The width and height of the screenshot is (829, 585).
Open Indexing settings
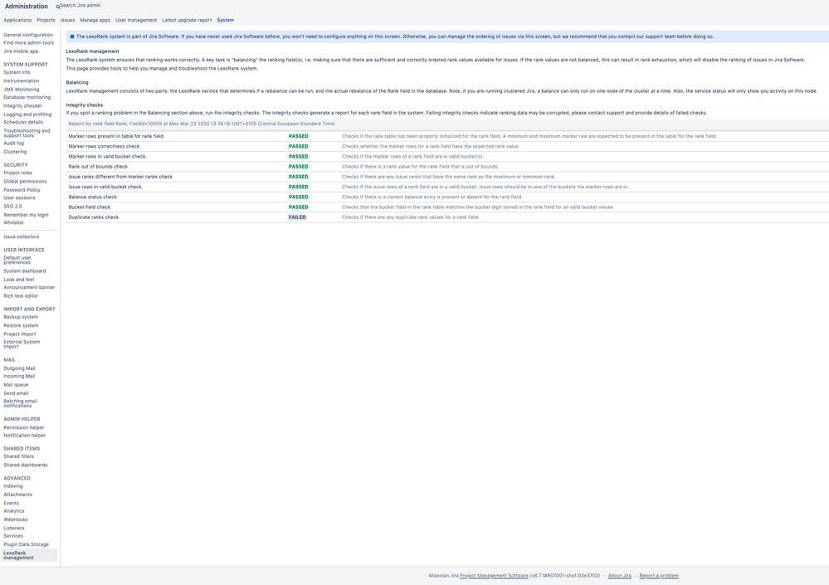click(x=13, y=486)
